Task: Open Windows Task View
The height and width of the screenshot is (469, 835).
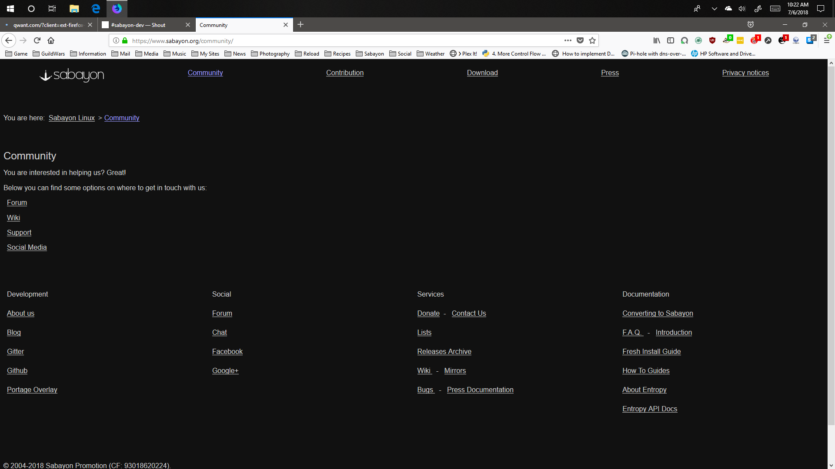Action: click(52, 9)
